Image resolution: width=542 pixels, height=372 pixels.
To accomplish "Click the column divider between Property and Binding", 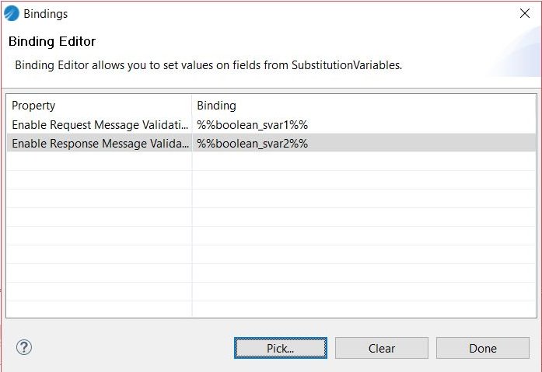I will pyautogui.click(x=192, y=105).
